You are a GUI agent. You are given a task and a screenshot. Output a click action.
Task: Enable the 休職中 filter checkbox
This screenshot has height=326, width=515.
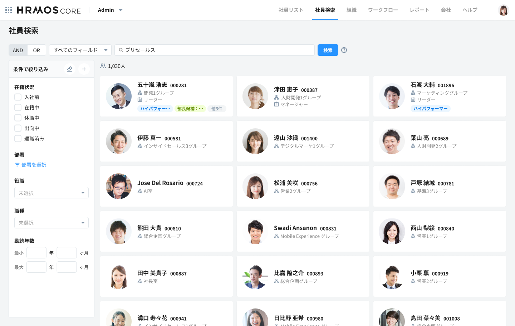click(x=18, y=118)
